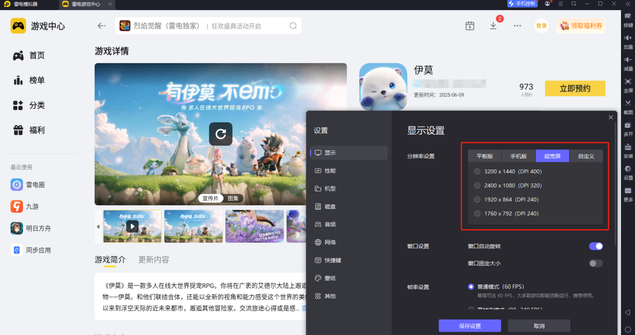Collapse right toolbar with double-chevron

click(627, 4)
